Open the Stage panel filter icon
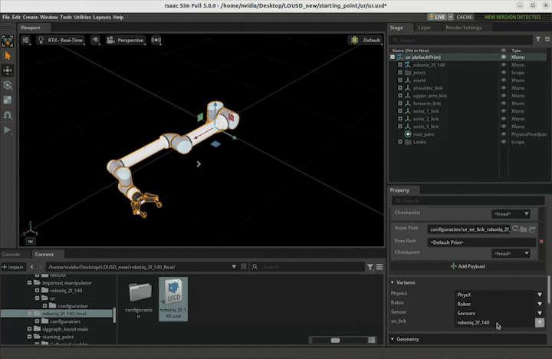 coord(538,40)
